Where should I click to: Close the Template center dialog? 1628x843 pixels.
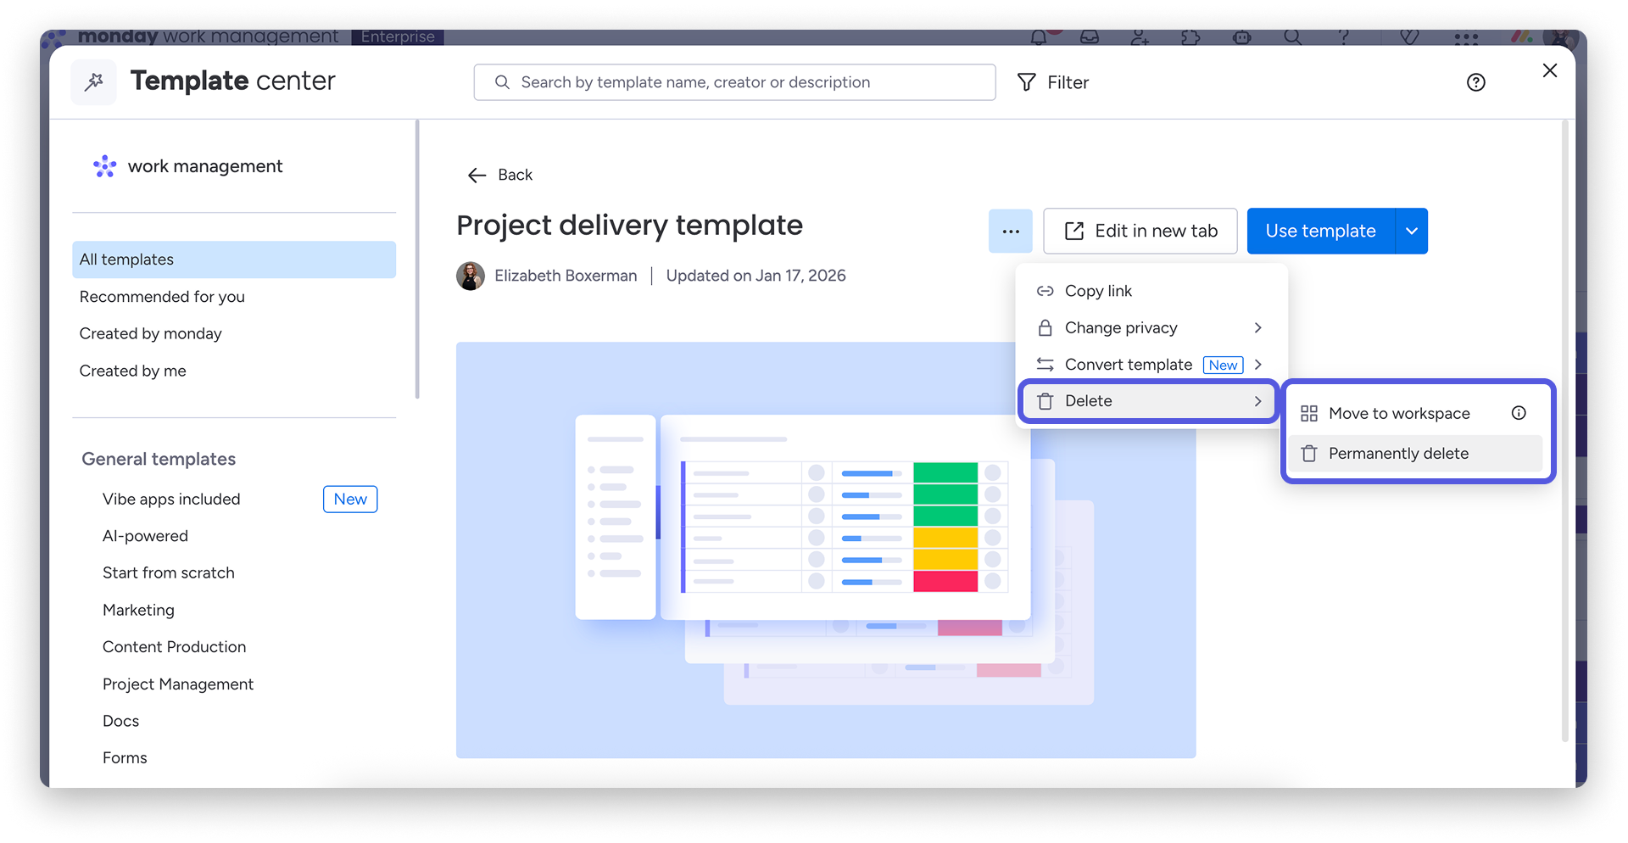pos(1549,70)
